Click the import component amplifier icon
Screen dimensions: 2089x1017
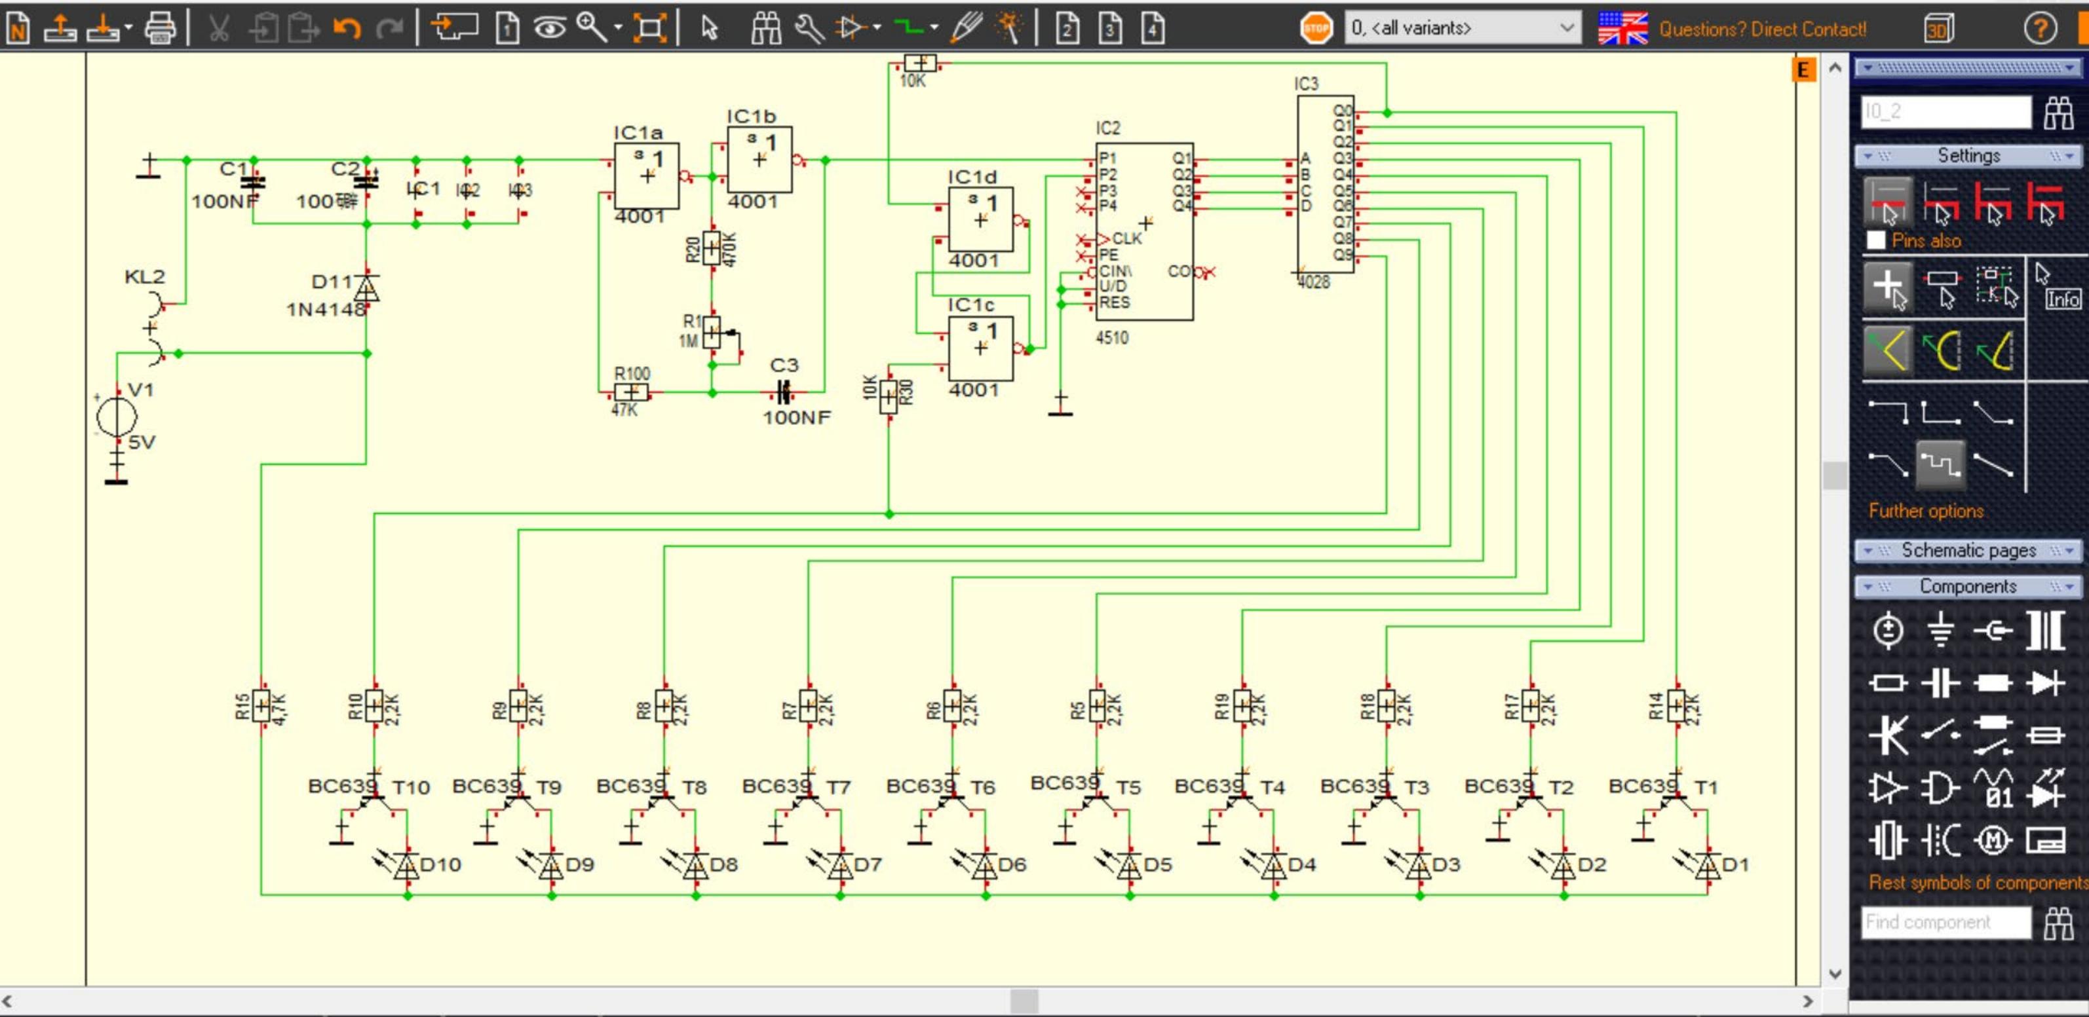[851, 28]
